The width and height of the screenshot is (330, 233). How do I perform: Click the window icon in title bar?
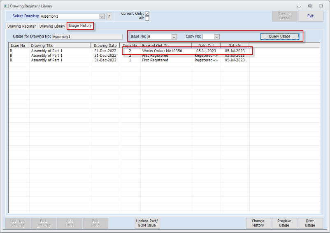coord(5,6)
